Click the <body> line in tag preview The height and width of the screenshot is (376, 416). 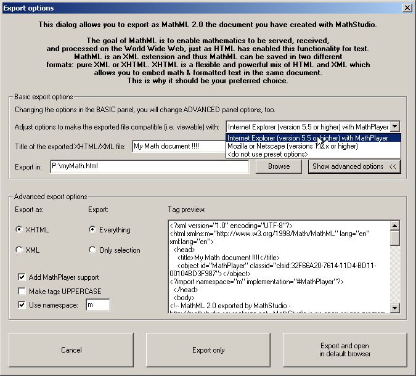point(184,298)
